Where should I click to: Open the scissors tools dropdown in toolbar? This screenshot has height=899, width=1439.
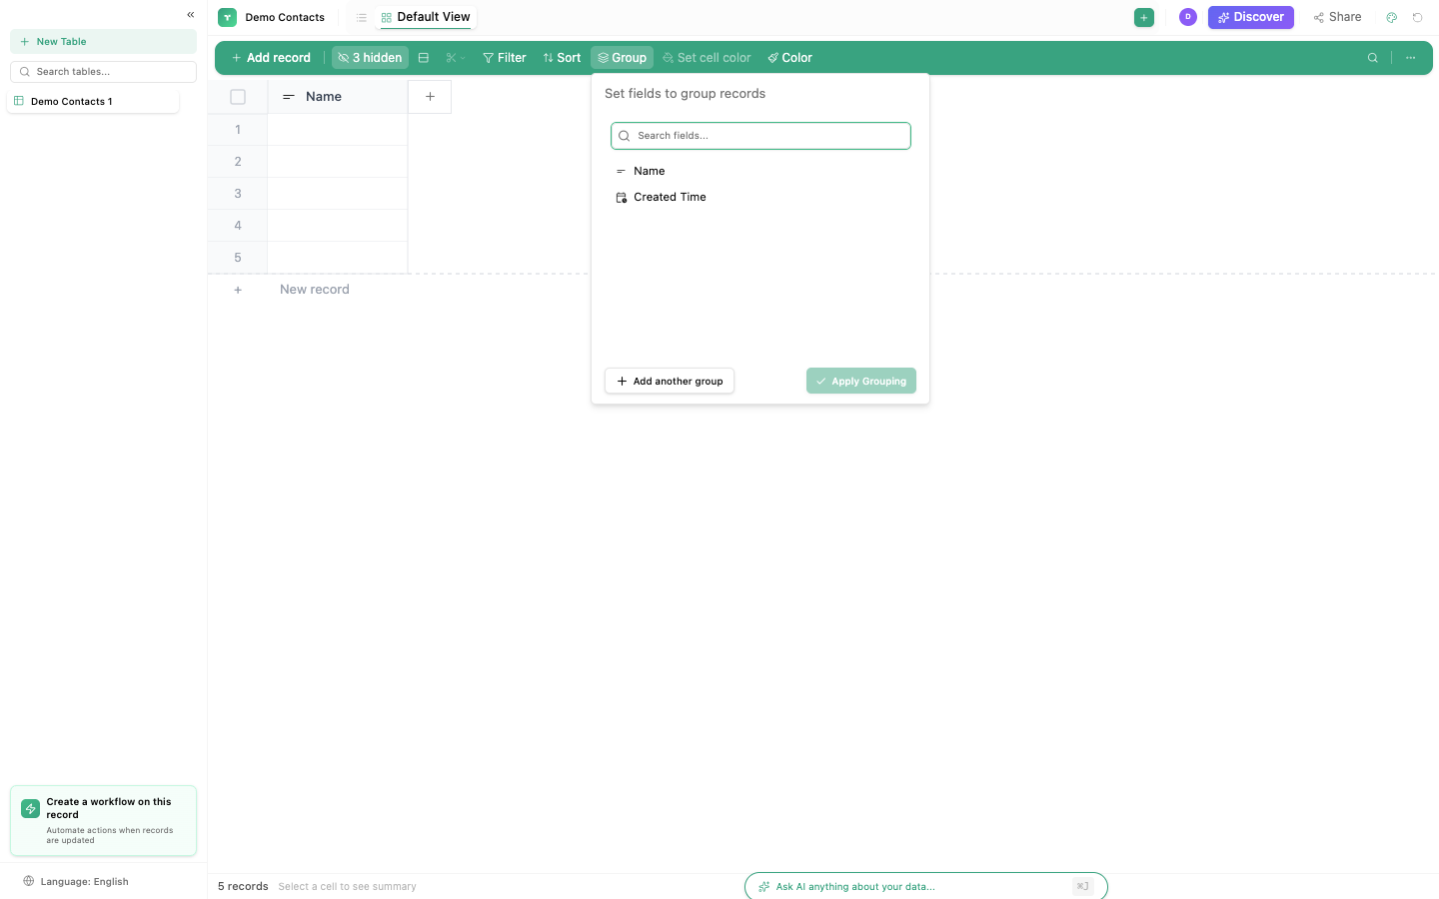456,58
